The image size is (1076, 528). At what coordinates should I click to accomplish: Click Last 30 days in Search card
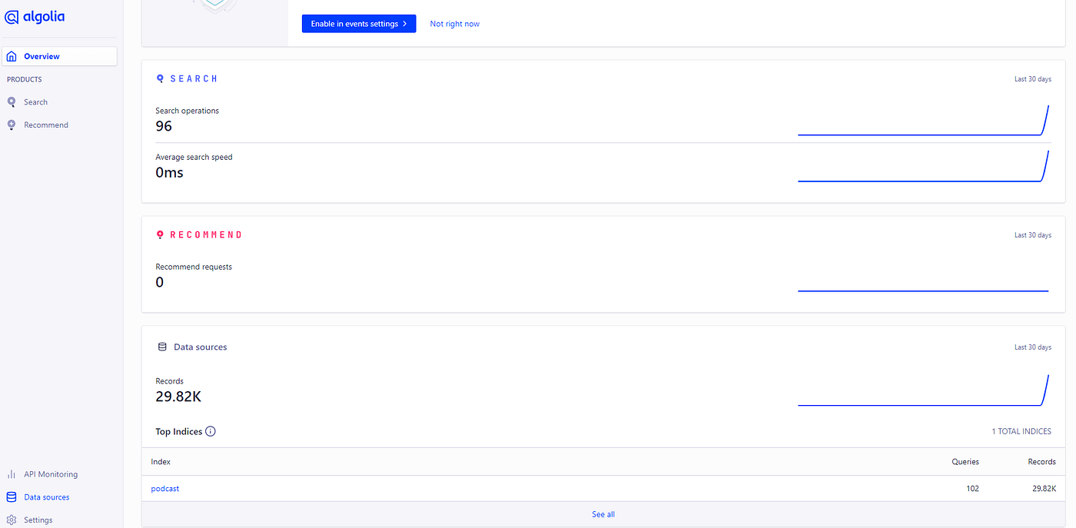tap(1032, 79)
